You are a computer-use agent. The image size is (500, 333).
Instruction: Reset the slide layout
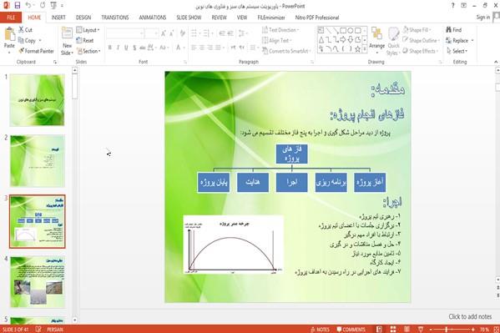pyautogui.click(x=85, y=41)
